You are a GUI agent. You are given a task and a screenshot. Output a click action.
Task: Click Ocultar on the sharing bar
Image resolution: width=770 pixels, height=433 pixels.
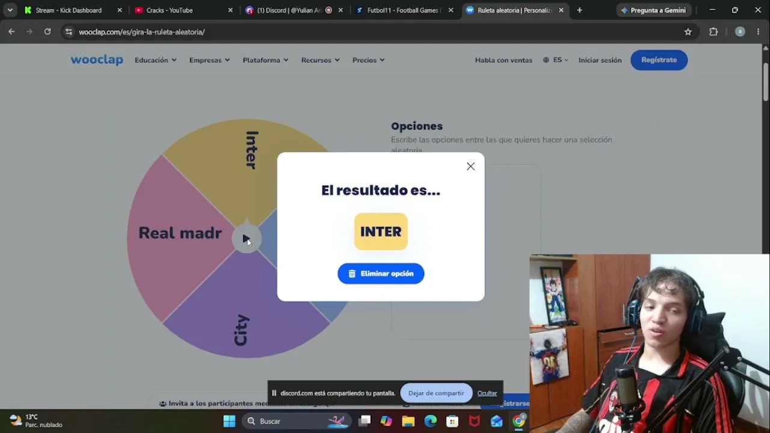487,393
